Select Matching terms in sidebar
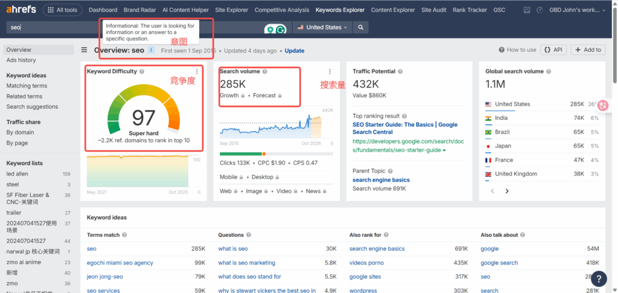 (27, 86)
